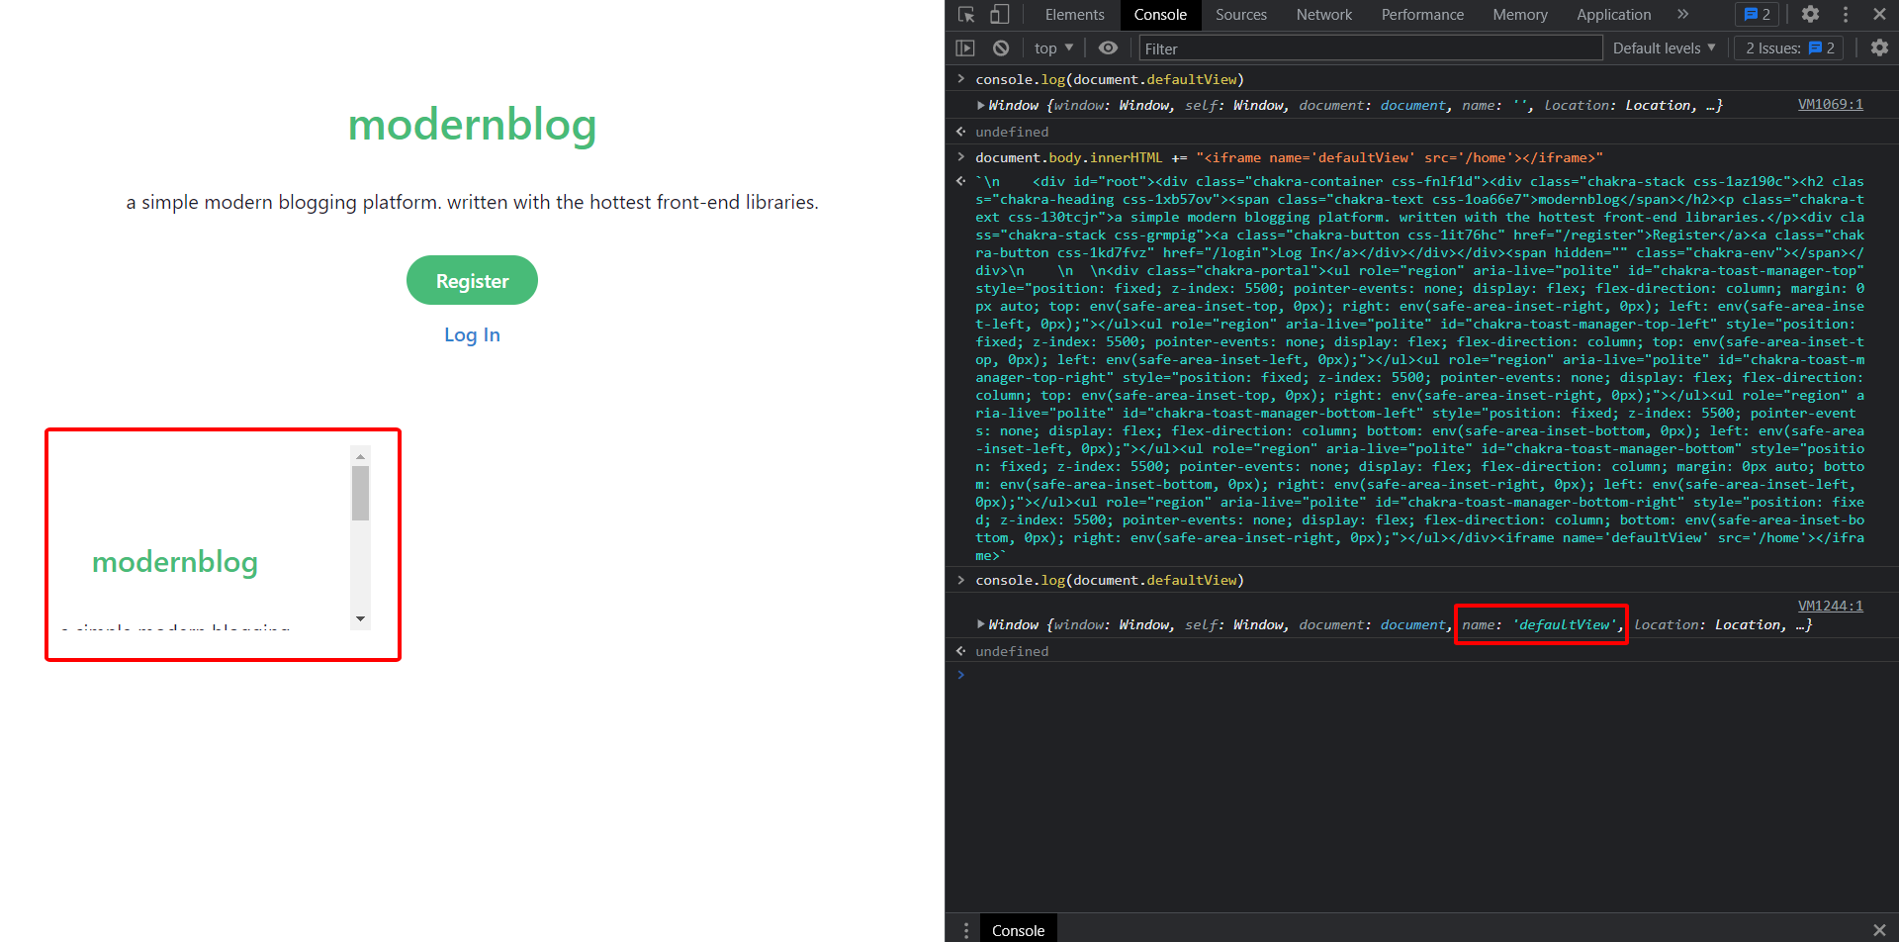Open DevTools settings gear
The width and height of the screenshot is (1899, 942).
(1809, 14)
